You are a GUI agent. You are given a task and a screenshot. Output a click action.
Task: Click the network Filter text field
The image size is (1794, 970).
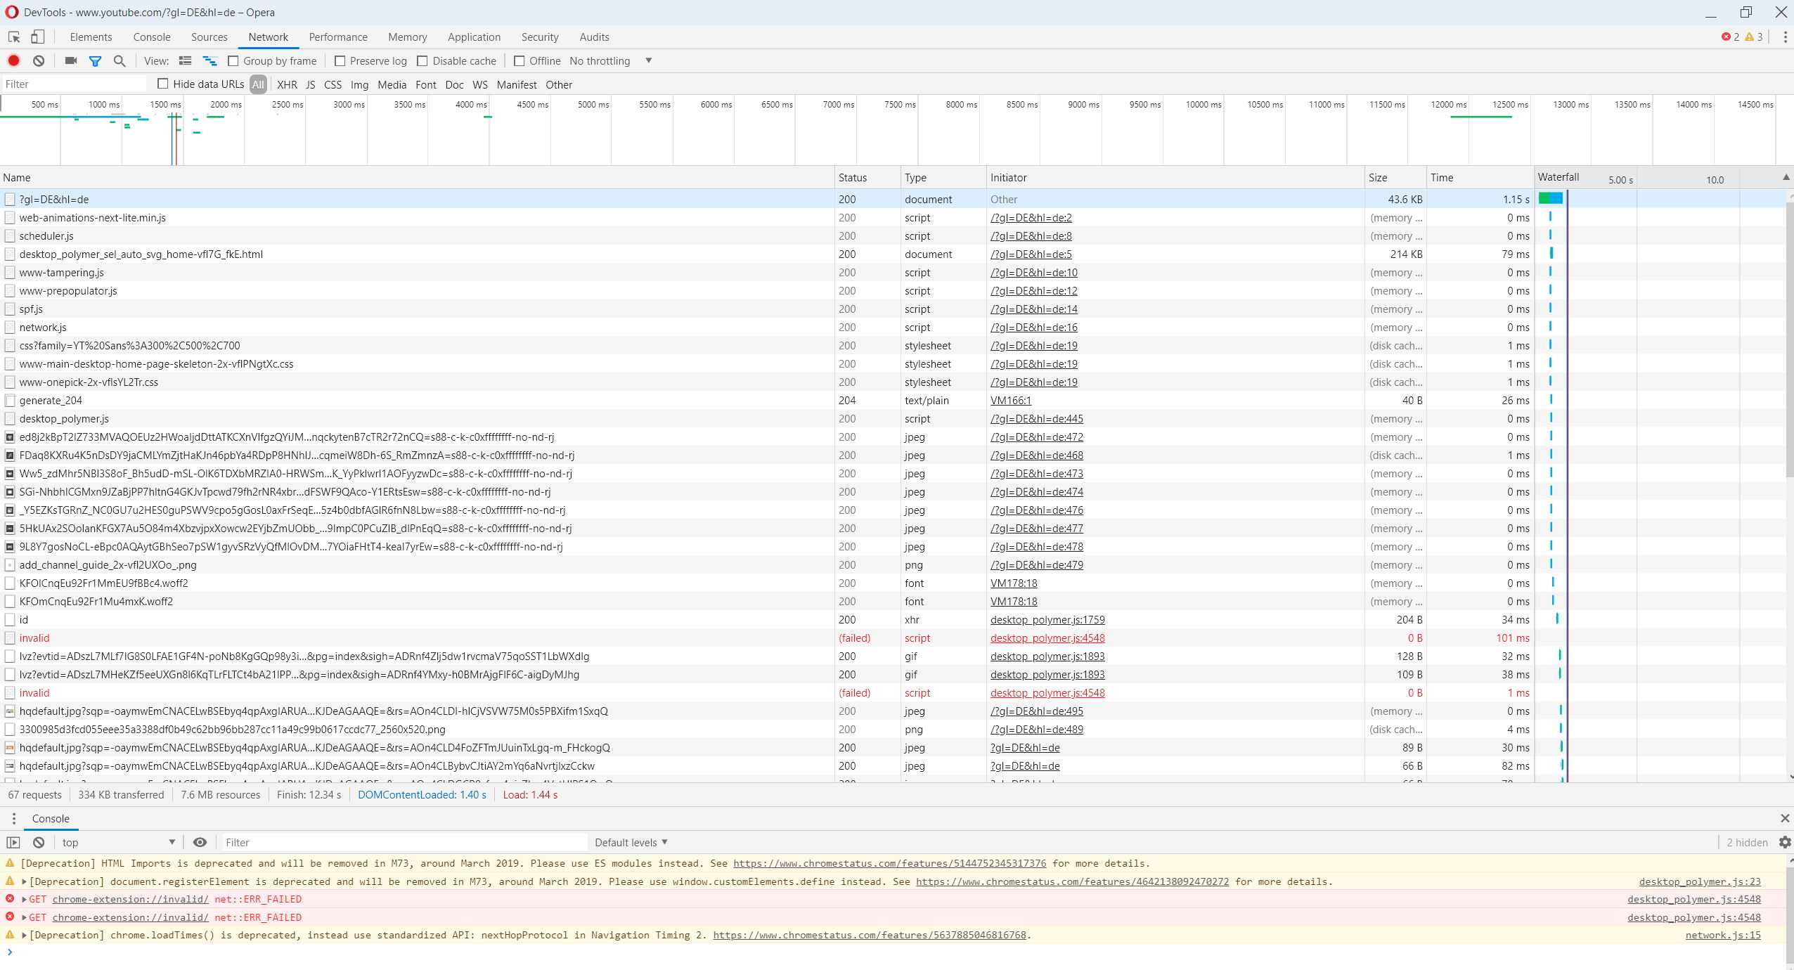pos(74,84)
